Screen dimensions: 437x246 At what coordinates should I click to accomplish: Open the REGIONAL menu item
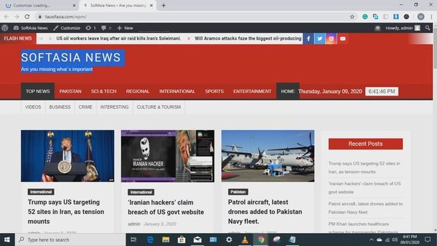coord(138,91)
